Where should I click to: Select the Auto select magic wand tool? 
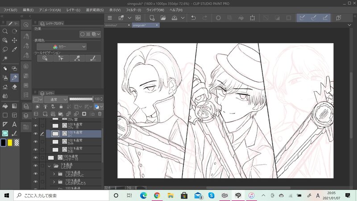coord(5,59)
